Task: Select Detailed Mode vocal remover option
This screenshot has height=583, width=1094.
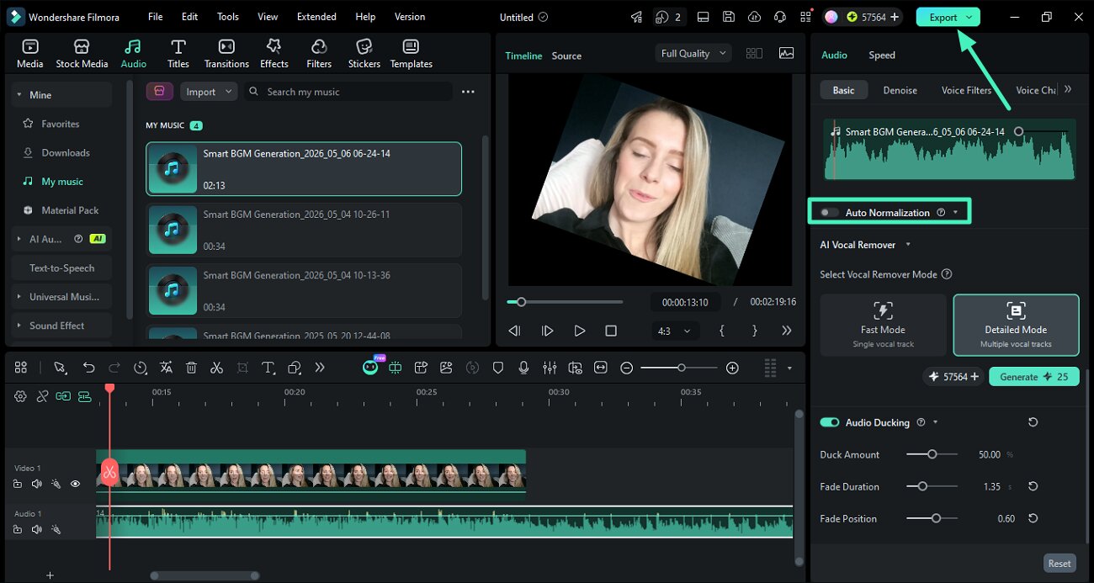Action: click(x=1016, y=325)
